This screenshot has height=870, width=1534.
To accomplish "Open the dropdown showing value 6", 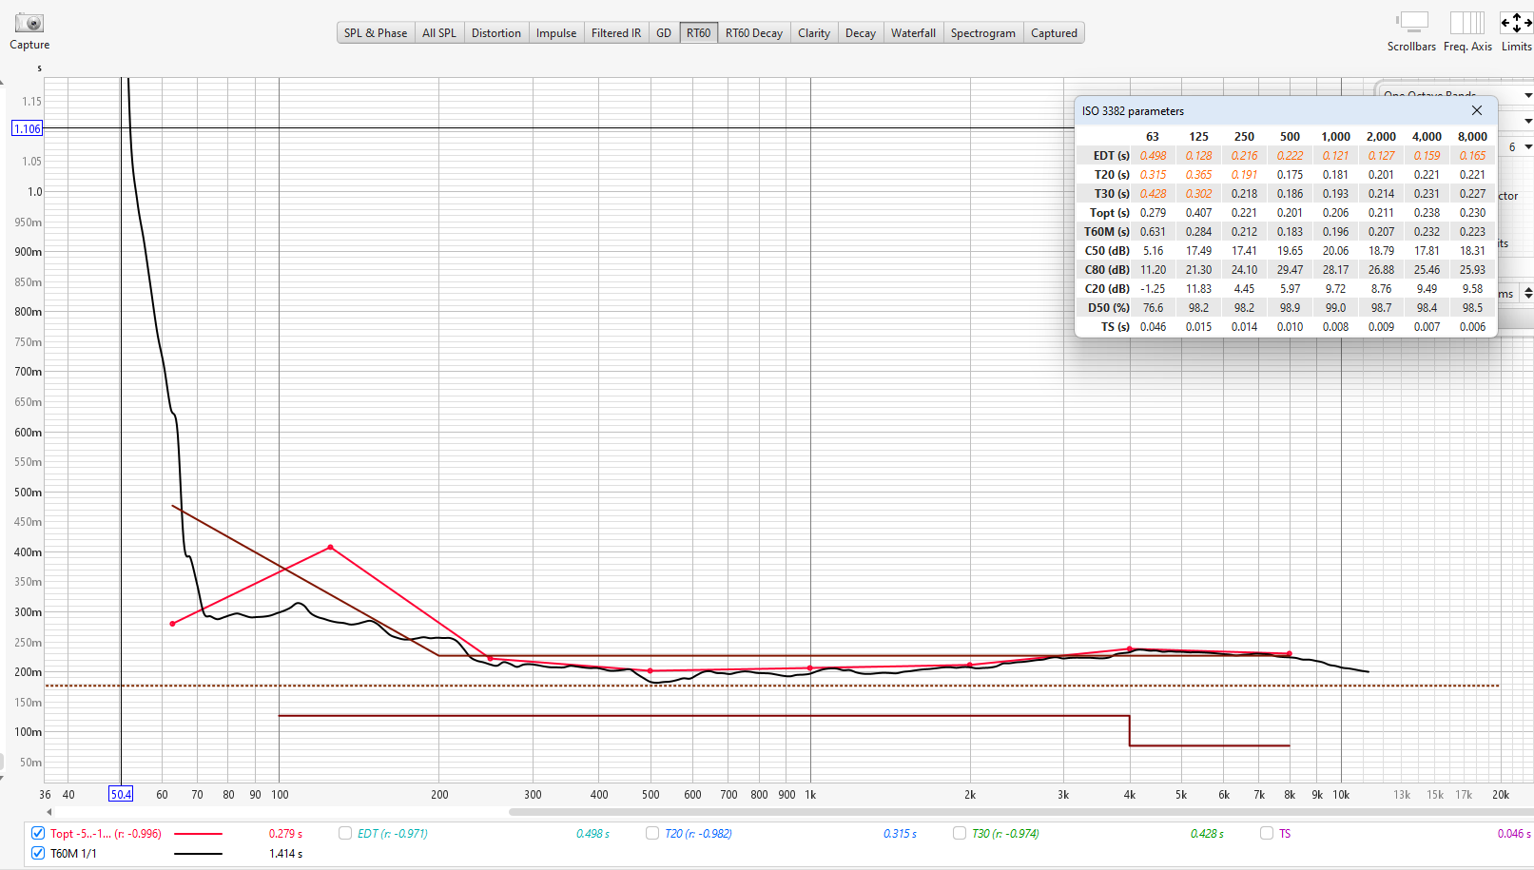I will [x=1527, y=147].
